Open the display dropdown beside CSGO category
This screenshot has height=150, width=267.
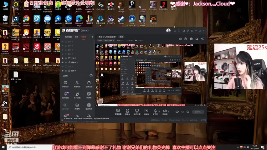pos(120,40)
